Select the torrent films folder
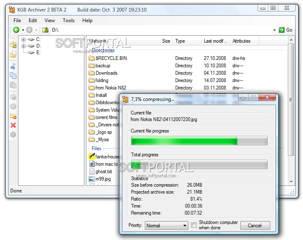This screenshot has height=240, width=303. point(103,117)
